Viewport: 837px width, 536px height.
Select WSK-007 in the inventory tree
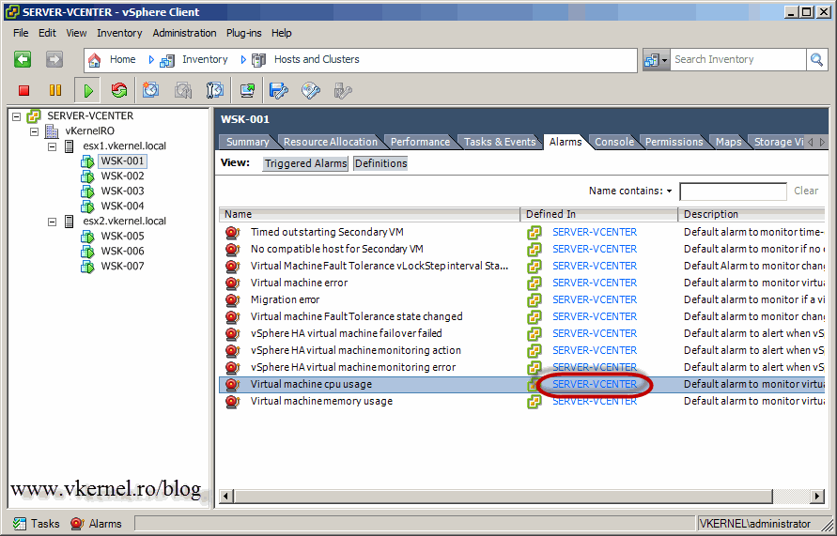122,267
